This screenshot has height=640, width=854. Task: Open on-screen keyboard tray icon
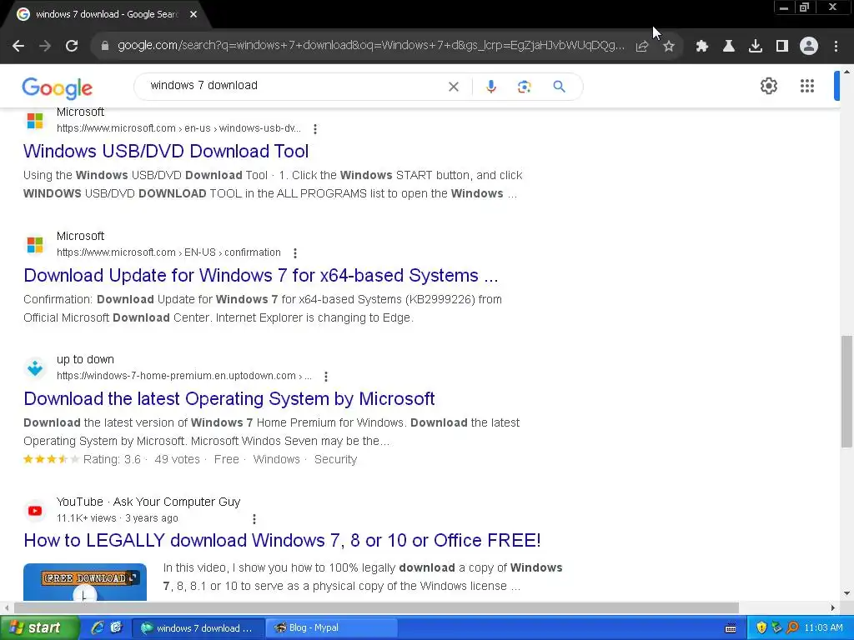tap(731, 628)
